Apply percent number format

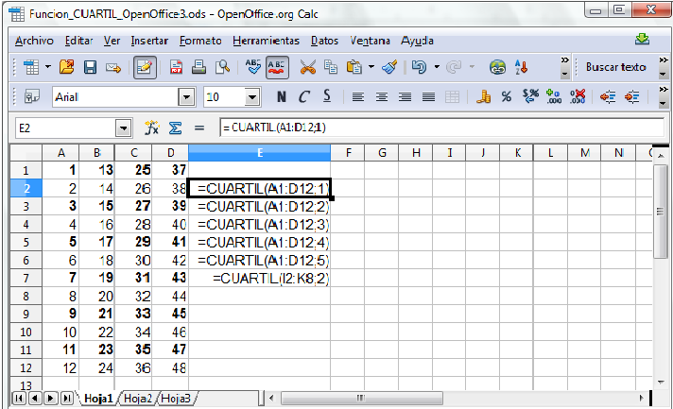pos(506,97)
